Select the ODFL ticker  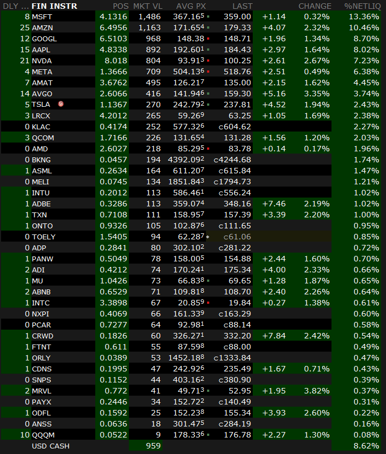[x=41, y=413]
